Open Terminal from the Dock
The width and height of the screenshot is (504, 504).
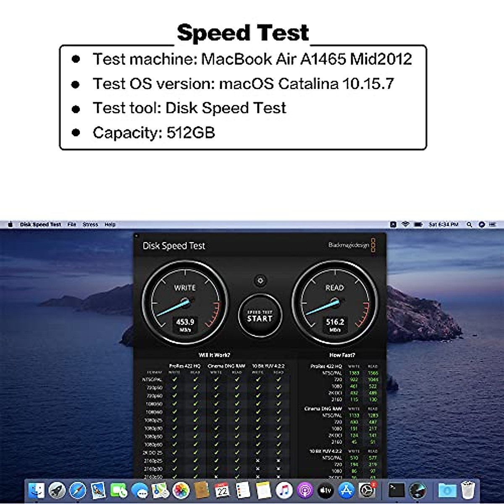396,490
